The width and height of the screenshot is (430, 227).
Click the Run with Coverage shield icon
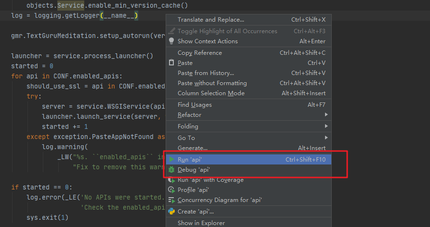pyautogui.click(x=171, y=180)
